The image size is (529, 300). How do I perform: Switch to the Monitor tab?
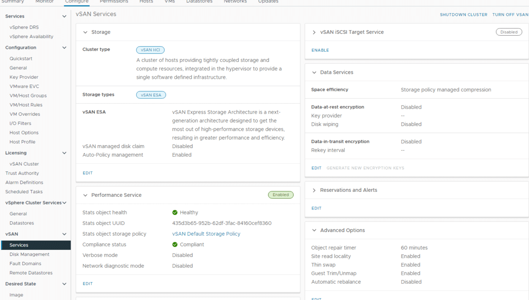pos(44,2)
